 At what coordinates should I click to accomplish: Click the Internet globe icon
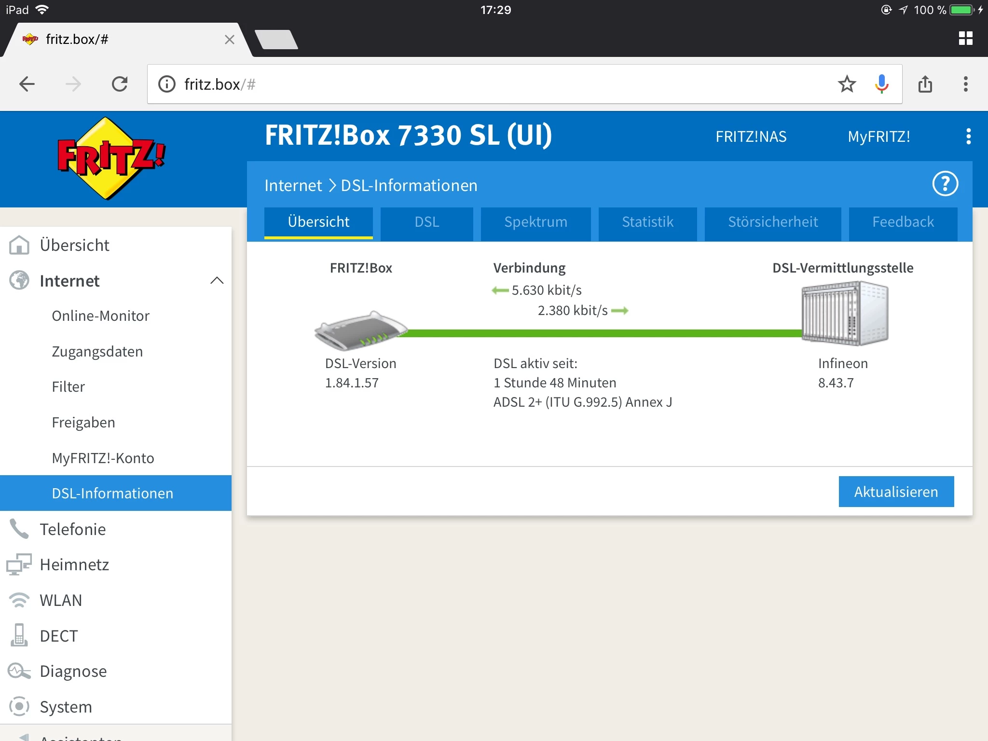(20, 281)
